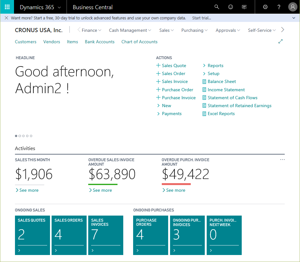The width and height of the screenshot is (300, 262).
Task: Dismiss the trial notification banner
Action: pos(6,18)
